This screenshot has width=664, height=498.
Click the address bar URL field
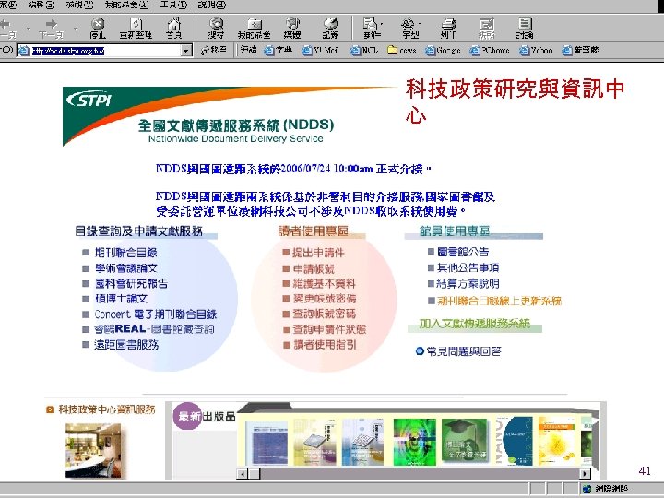click(x=106, y=51)
